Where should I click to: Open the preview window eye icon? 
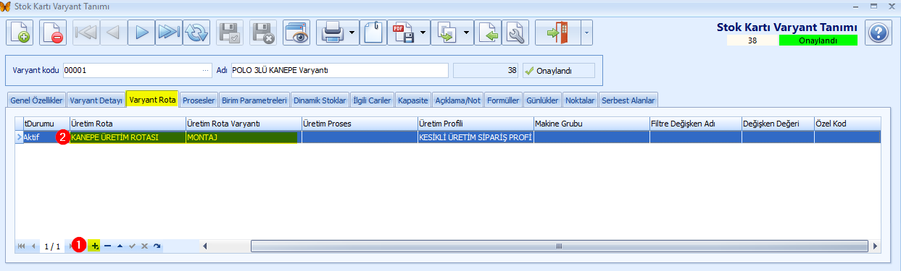[296, 33]
